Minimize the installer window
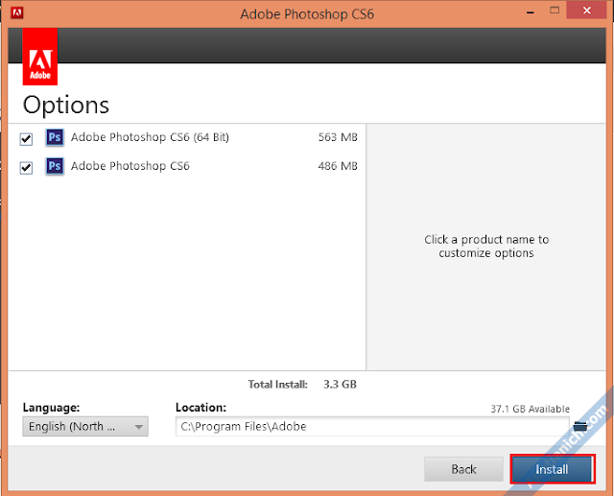Image resolution: width=614 pixels, height=496 pixels. click(531, 12)
